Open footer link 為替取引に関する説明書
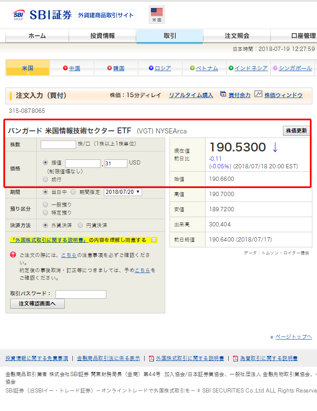The width and height of the screenshot is (317, 411). click(x=269, y=358)
